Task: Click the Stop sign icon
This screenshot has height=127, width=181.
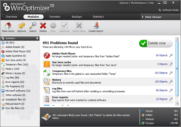Action: click(53, 26)
